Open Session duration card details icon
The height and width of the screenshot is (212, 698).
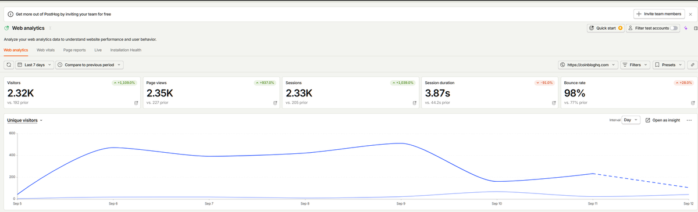(x=554, y=103)
